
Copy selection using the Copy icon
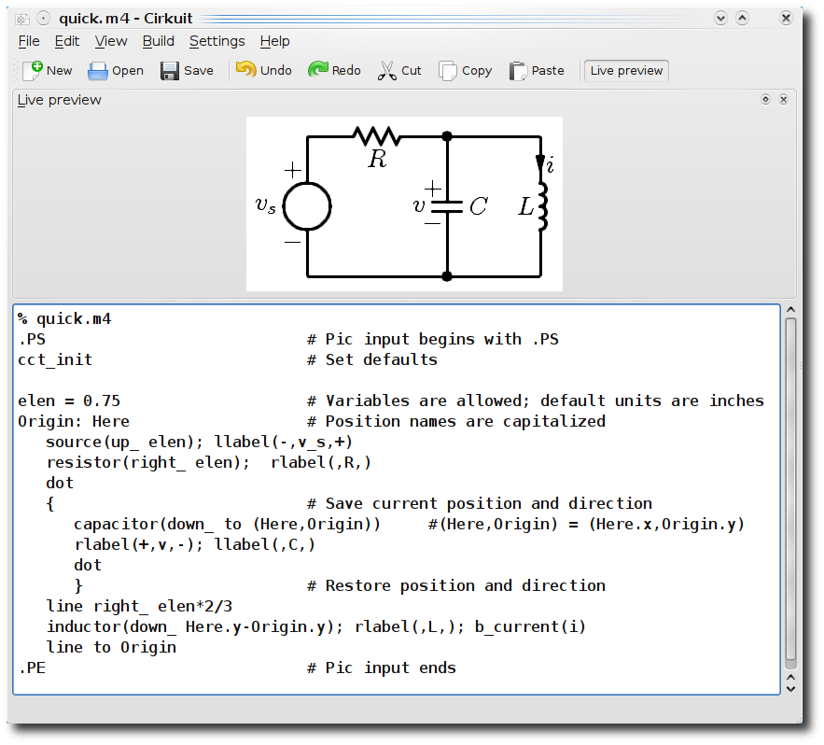[448, 70]
